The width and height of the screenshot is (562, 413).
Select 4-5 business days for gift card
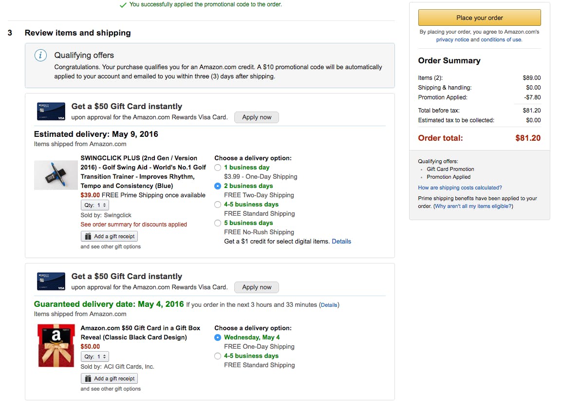[218, 356]
